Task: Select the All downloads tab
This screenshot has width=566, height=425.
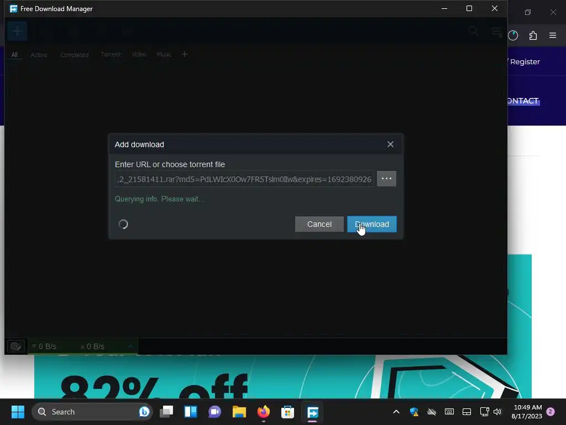Action: click(x=14, y=55)
